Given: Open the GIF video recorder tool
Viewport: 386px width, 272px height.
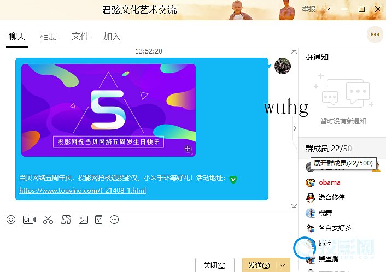Looking at the screenshot, I should [x=29, y=220].
